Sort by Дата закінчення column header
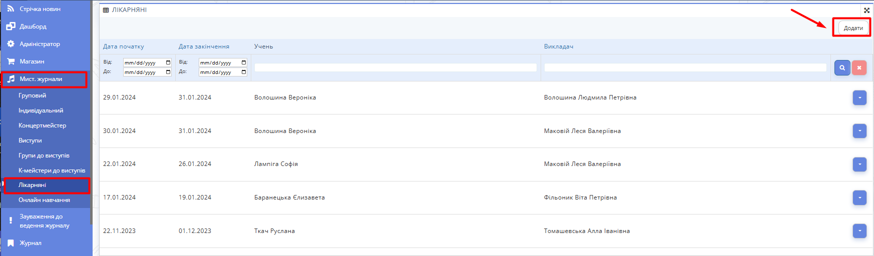The width and height of the screenshot is (874, 256). coord(204,46)
